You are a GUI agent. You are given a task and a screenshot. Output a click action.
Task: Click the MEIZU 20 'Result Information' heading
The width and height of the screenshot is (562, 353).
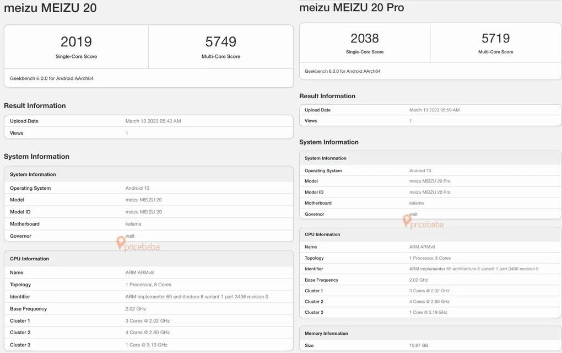point(35,106)
